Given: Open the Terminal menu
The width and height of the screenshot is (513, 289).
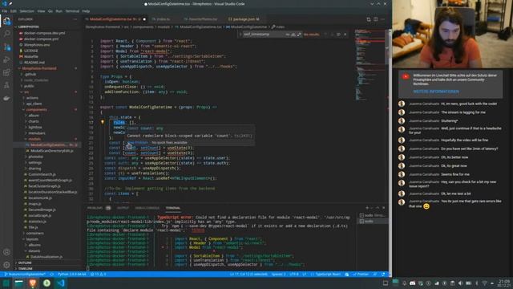Looking at the screenshot, I should coord(72,11).
